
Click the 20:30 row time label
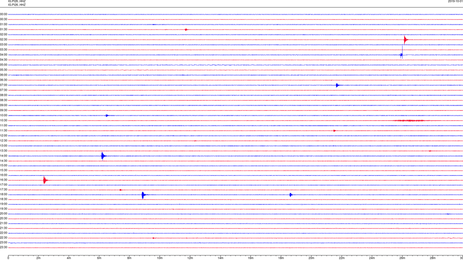click(3, 219)
